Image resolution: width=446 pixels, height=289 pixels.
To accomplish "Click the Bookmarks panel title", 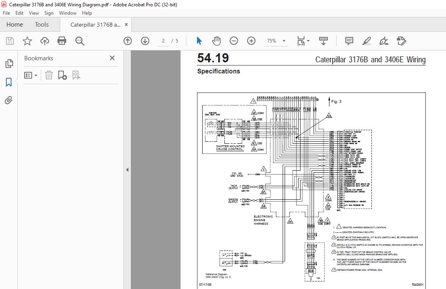I will pyautogui.click(x=39, y=58).
